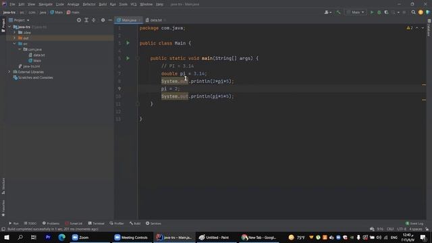
Task: Open the Problems tool window
Action: [51, 223]
